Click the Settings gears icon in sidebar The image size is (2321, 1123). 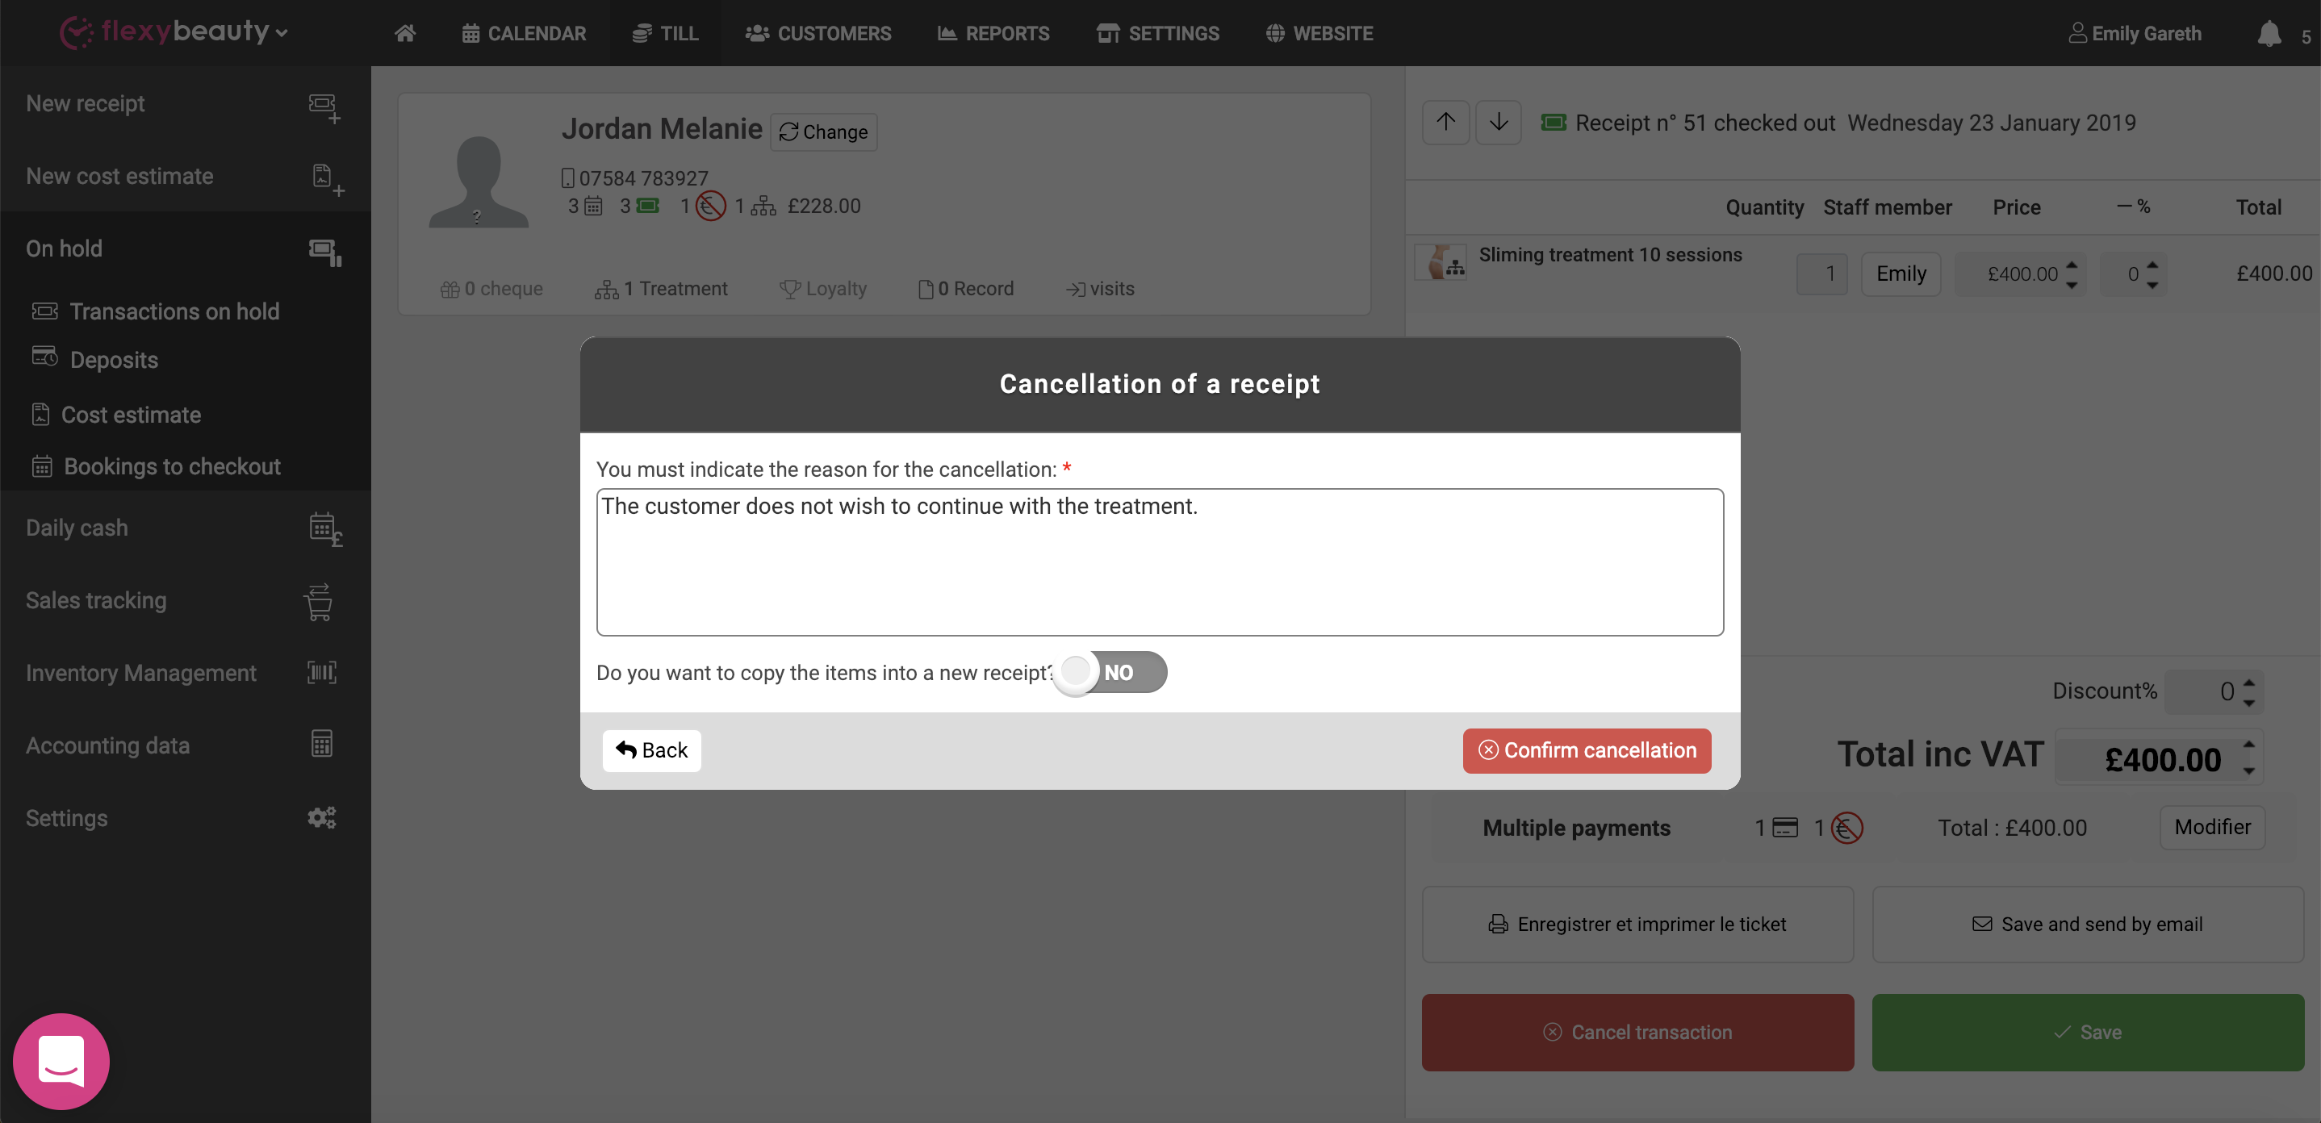point(322,816)
